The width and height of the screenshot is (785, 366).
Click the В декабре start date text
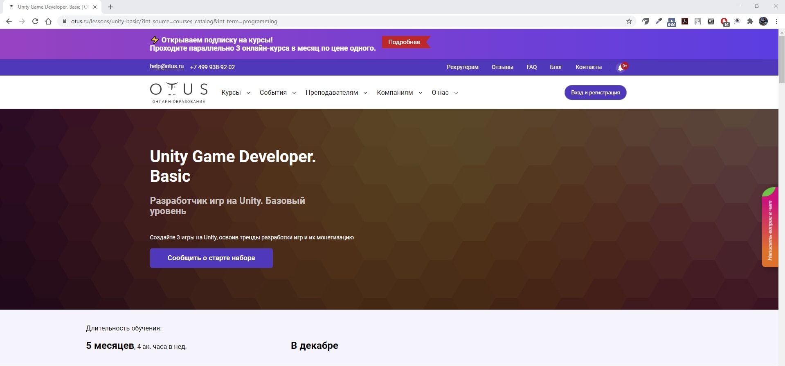coord(315,346)
